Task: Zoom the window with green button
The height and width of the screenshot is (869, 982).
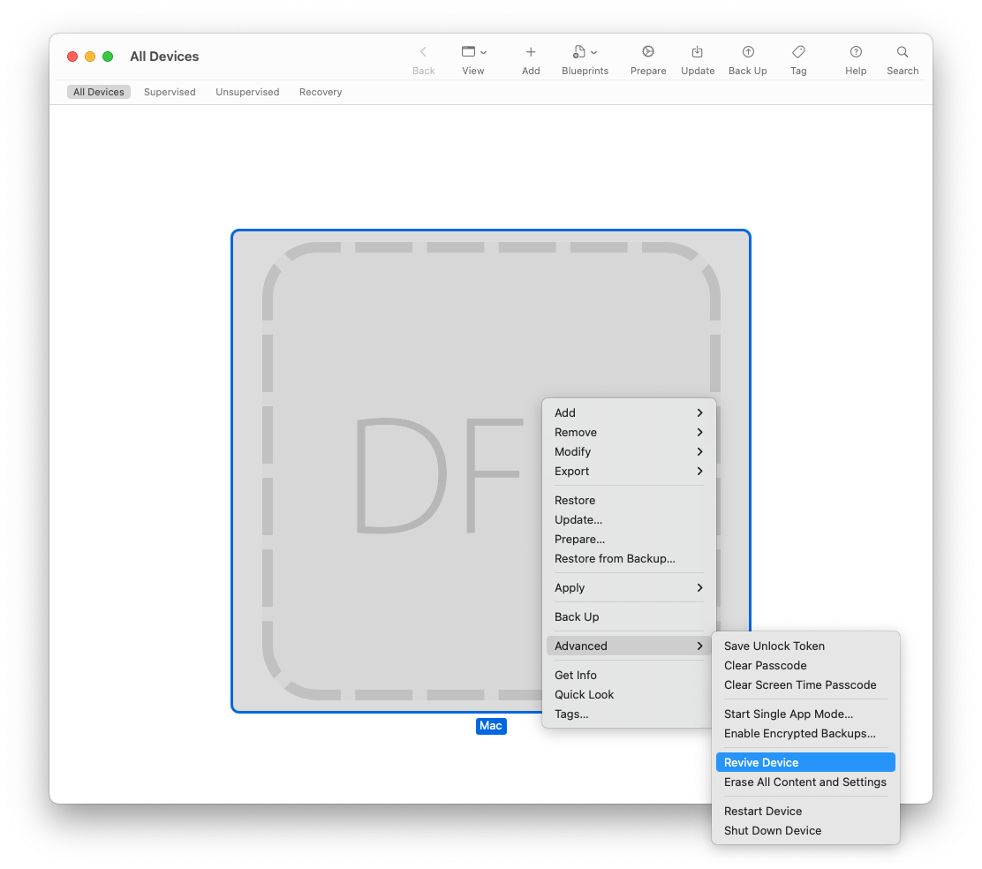Action: (108, 57)
